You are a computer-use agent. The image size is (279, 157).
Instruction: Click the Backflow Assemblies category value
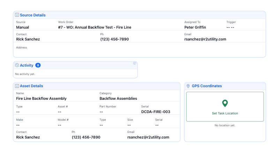tap(118, 99)
